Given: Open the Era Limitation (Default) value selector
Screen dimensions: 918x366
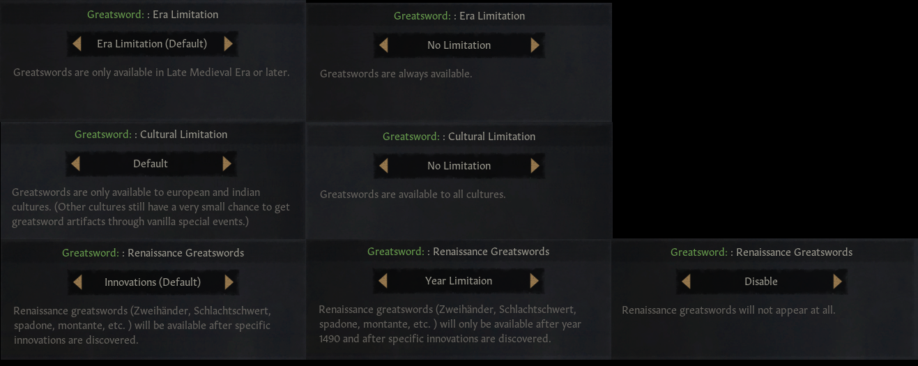Looking at the screenshot, I should pyautogui.click(x=152, y=44).
